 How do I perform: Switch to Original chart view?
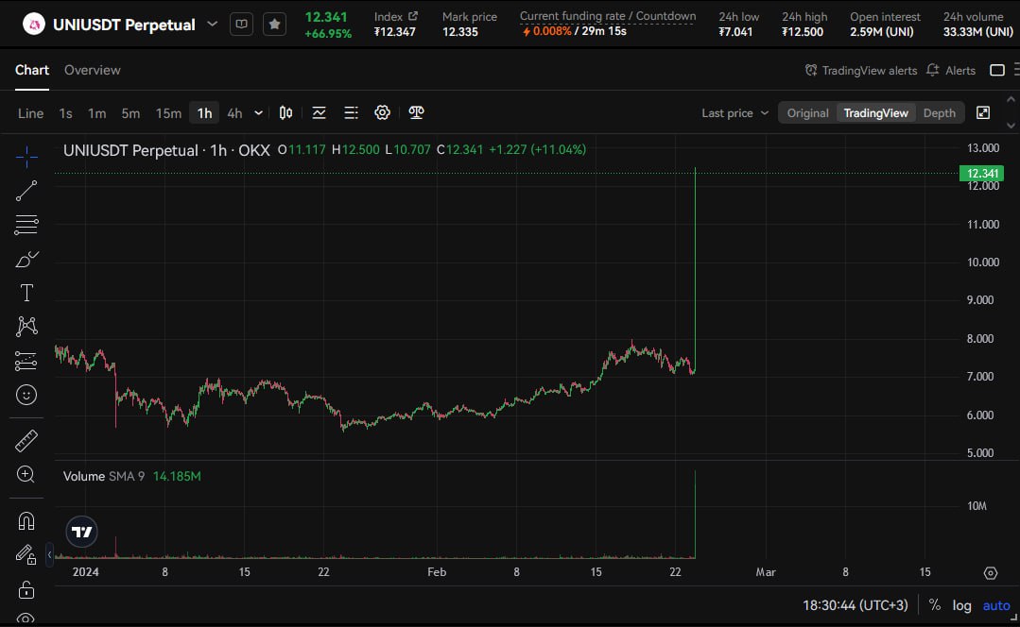808,113
